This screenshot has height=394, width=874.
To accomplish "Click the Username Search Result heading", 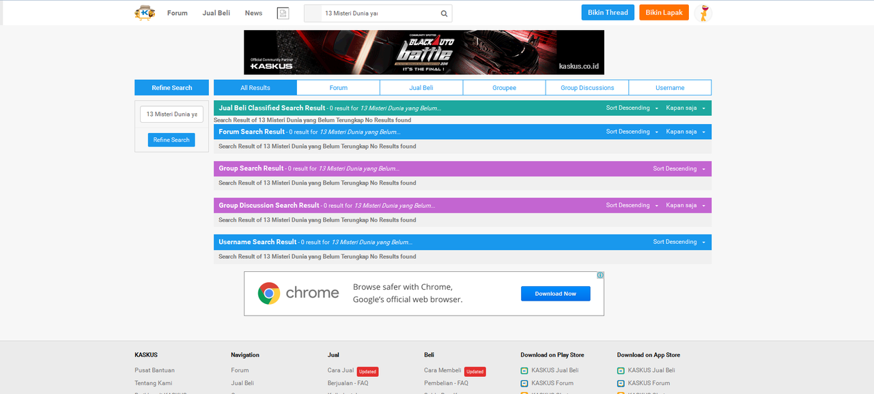I will 257,242.
